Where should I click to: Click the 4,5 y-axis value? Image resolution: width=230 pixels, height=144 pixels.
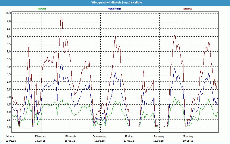(9, 59)
